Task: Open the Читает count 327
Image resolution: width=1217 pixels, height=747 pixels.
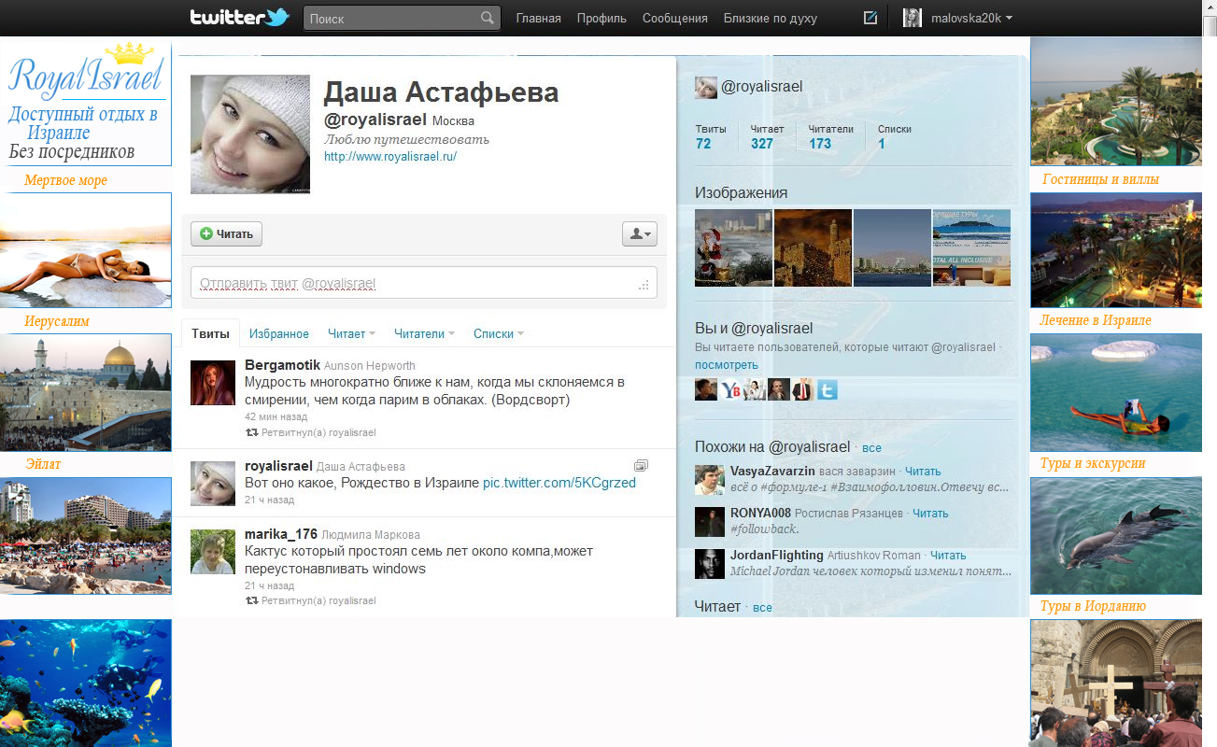Action: 762,144
